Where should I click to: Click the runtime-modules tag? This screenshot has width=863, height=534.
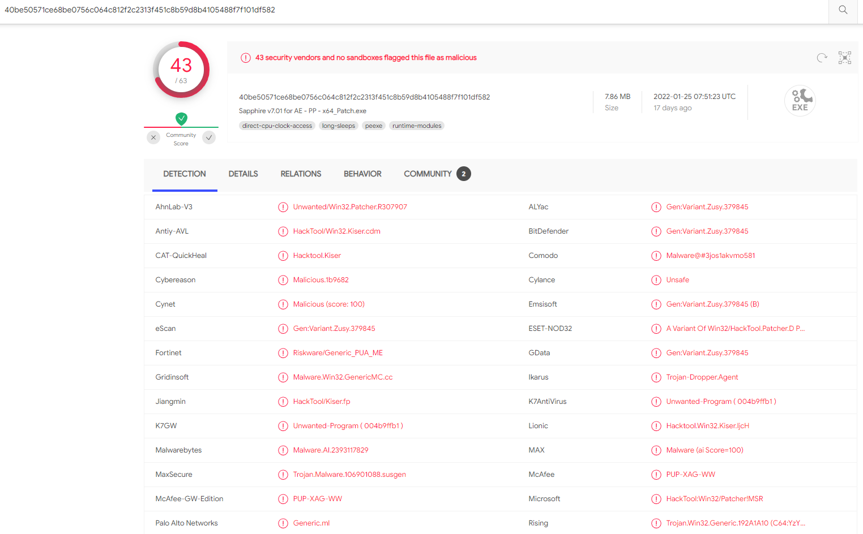pos(417,126)
